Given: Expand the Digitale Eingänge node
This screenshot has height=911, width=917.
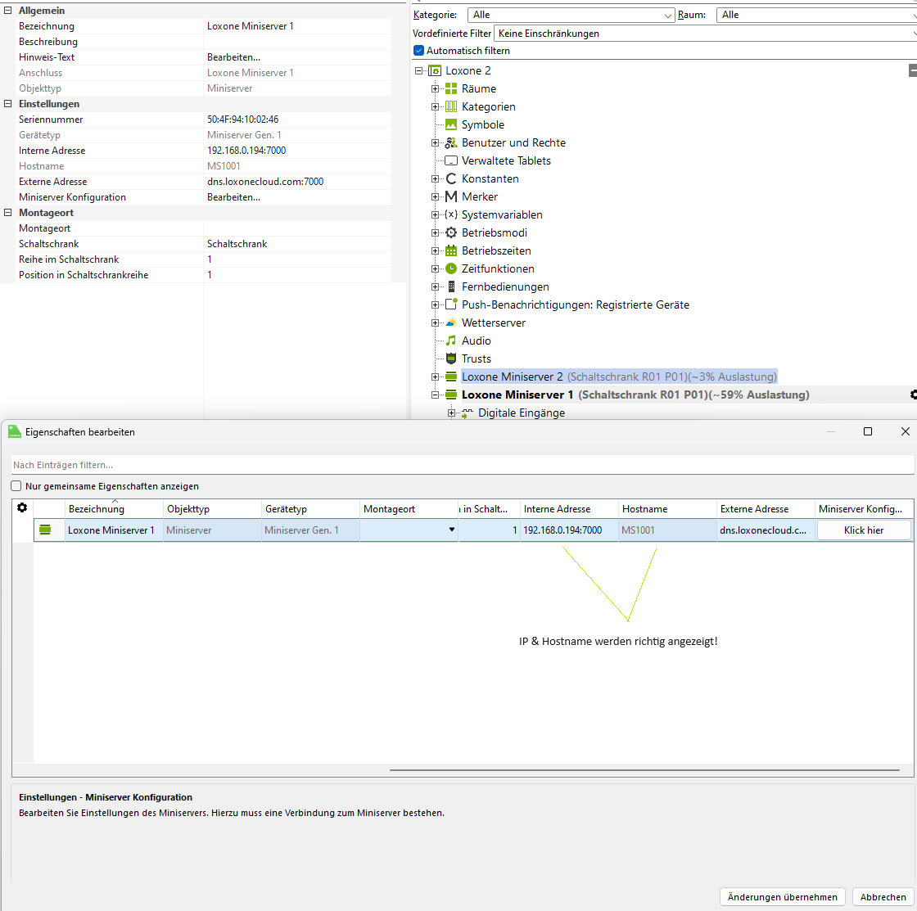Looking at the screenshot, I should click(451, 413).
